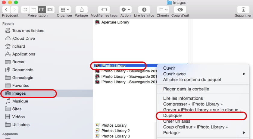Click the Modifier les tags icon
The width and height of the screenshot is (253, 139).
104,10
